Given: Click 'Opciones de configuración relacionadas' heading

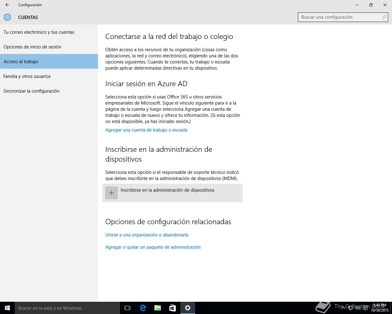Looking at the screenshot, I should click(x=168, y=222).
